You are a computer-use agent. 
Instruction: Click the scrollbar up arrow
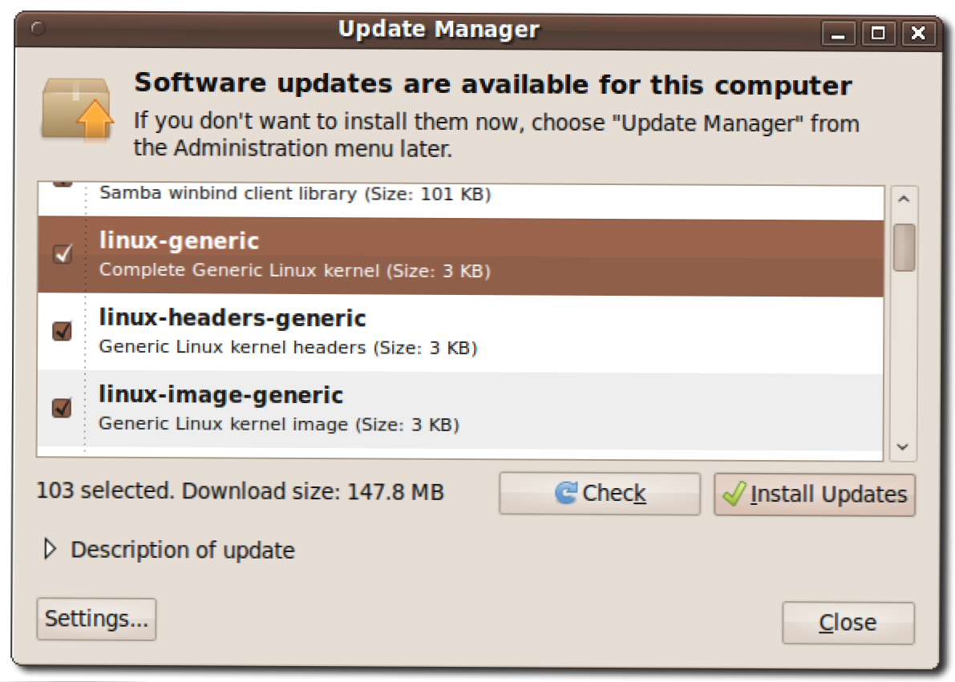pyautogui.click(x=904, y=199)
